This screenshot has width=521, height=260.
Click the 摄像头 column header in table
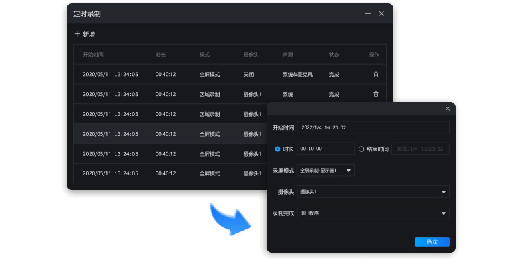[x=251, y=55]
